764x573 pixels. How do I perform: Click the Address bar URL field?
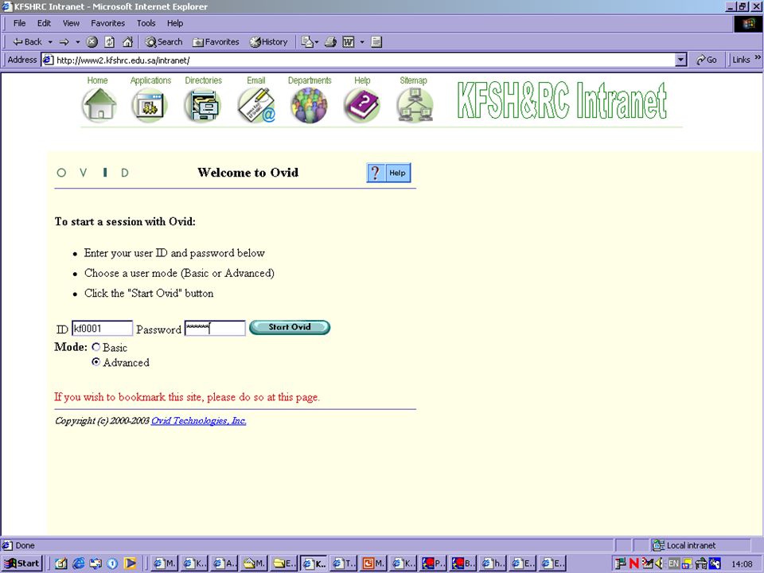(359, 60)
